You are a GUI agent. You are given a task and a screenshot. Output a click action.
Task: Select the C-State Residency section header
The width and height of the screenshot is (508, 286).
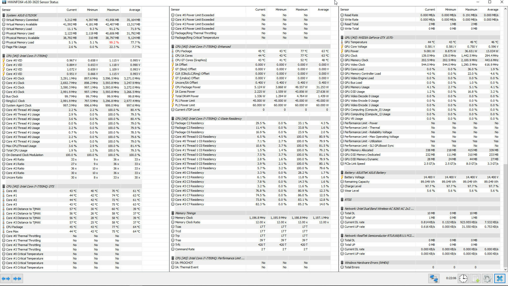pos(250,119)
